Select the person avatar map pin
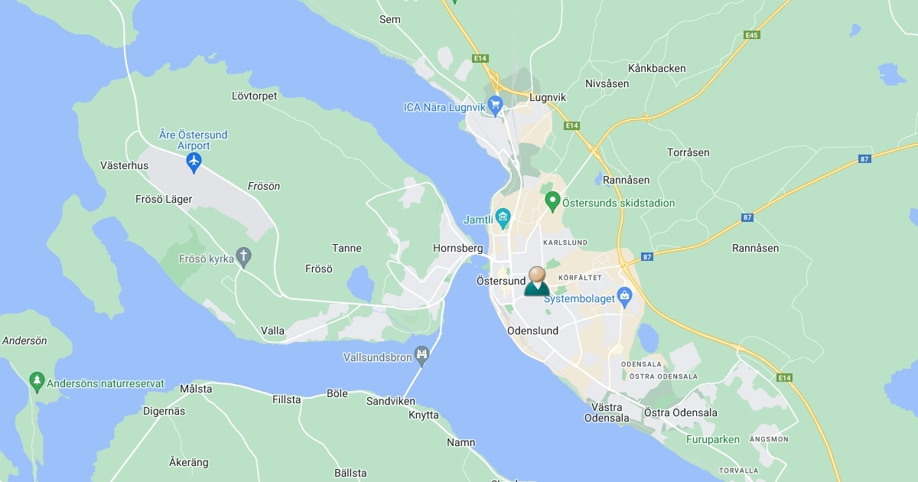This screenshot has width=918, height=482. click(x=537, y=282)
